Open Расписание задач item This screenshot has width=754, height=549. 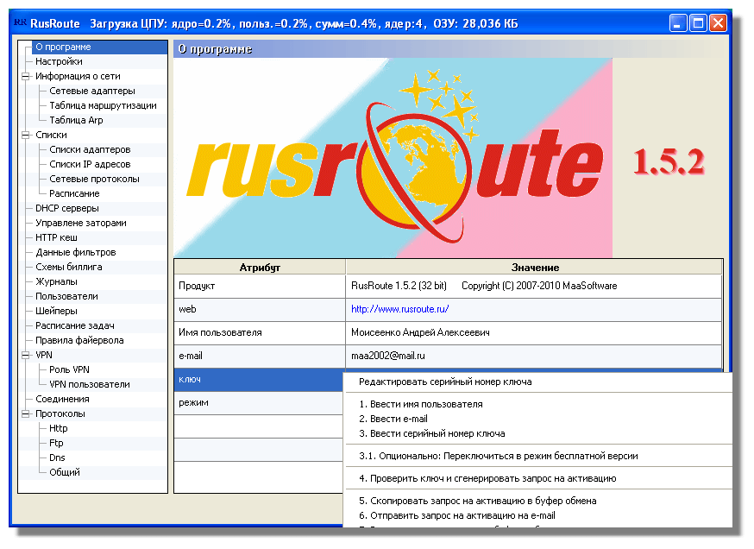[x=75, y=325]
